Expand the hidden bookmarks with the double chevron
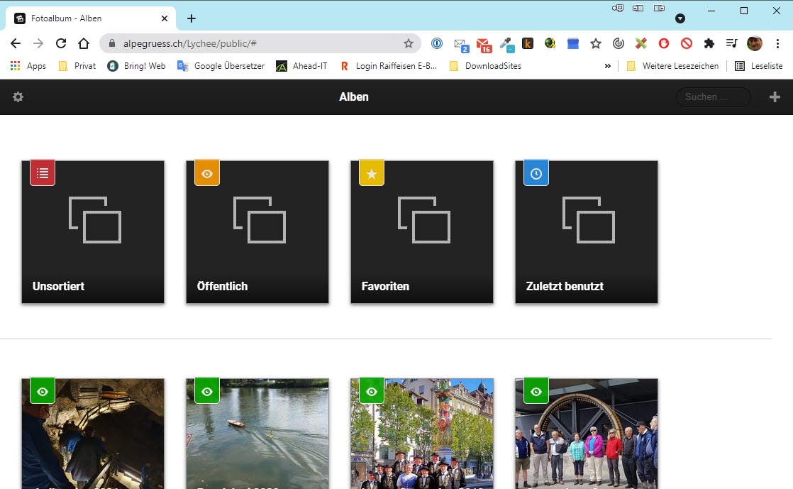The width and height of the screenshot is (793, 489). [607, 65]
